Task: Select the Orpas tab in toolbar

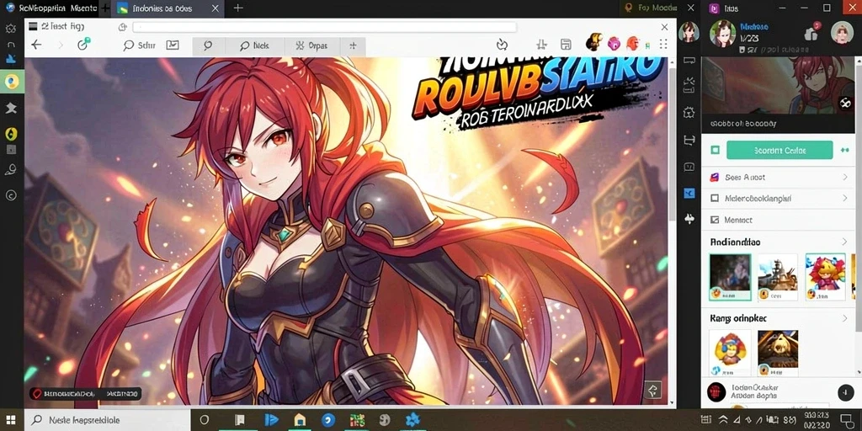Action: [311, 46]
